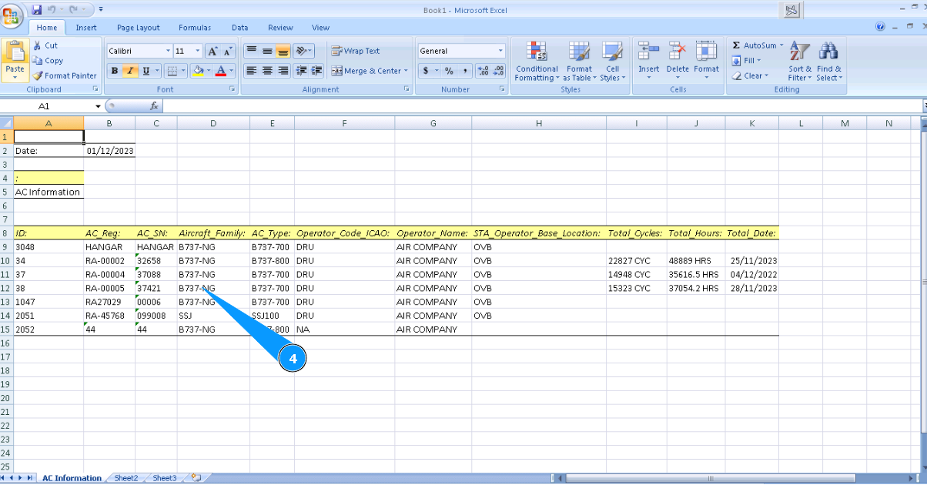The width and height of the screenshot is (927, 485).
Task: Save workbook using the floppy disk icon
Action: point(36,10)
